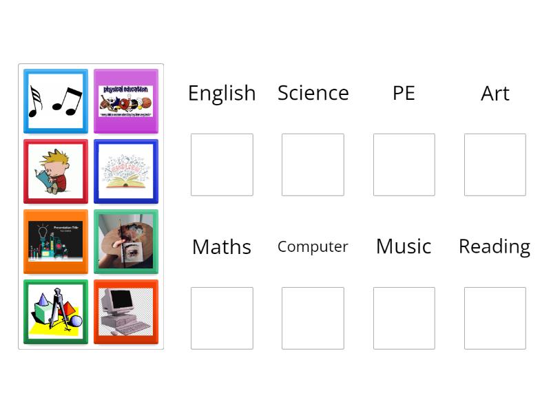Select the geometry shapes maths tile

[x=55, y=312]
